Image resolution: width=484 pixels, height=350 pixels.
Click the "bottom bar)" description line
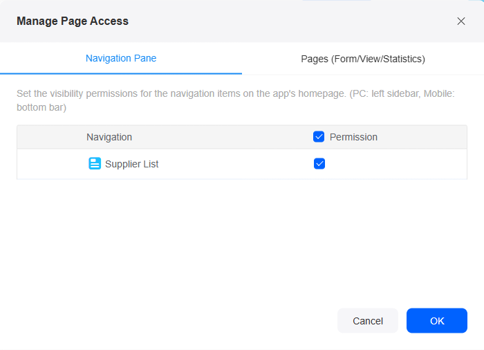tap(41, 107)
